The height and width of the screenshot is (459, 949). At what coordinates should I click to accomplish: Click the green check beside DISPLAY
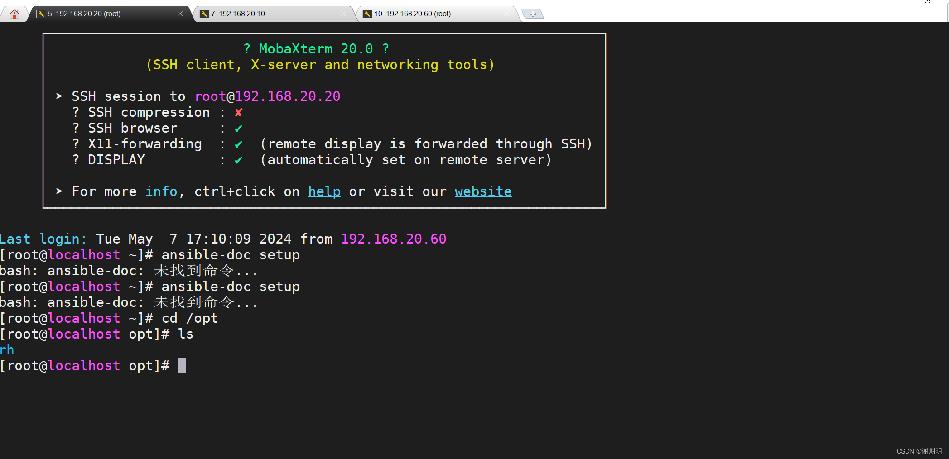[239, 160]
